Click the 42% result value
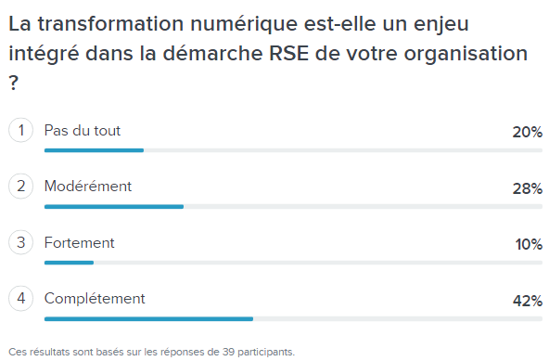This screenshot has width=549, height=361. (x=528, y=301)
